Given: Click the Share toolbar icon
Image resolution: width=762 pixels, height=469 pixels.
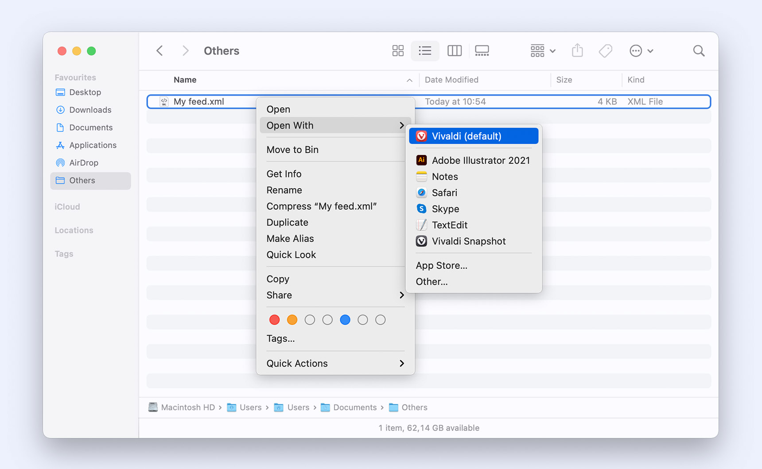Looking at the screenshot, I should coord(577,50).
